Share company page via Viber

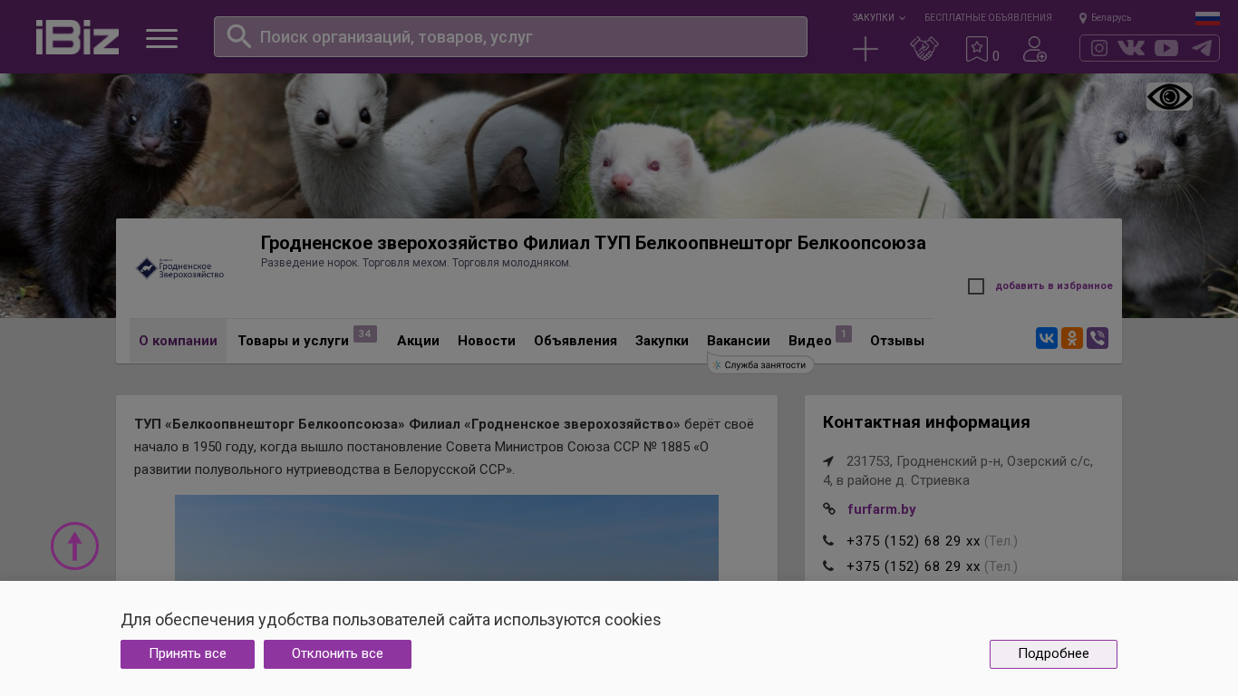(x=1098, y=338)
